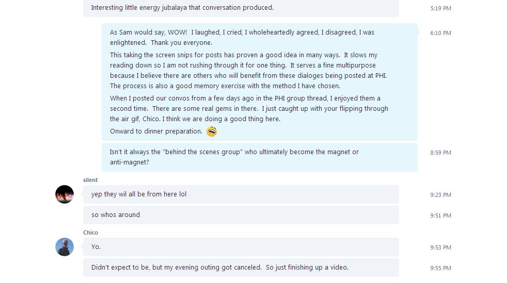Click Chico's profile avatar
The width and height of the screenshot is (507, 283).
point(65,247)
